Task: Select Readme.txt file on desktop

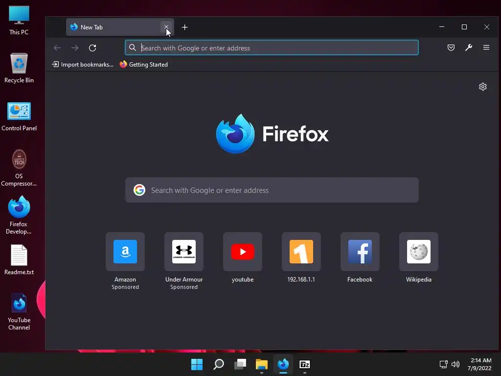Action: point(19,260)
